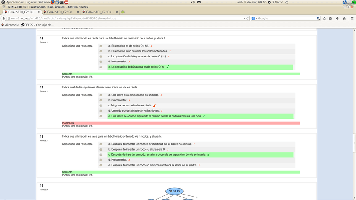The width and height of the screenshot is (356, 200).
Task: Open the Aplicaciones menu
Action: (15, 2)
